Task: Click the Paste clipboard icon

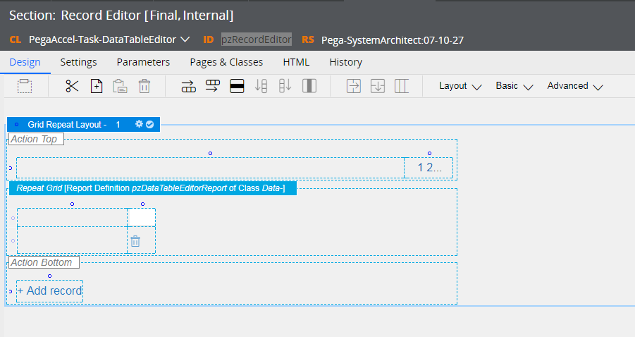Action: tap(121, 86)
